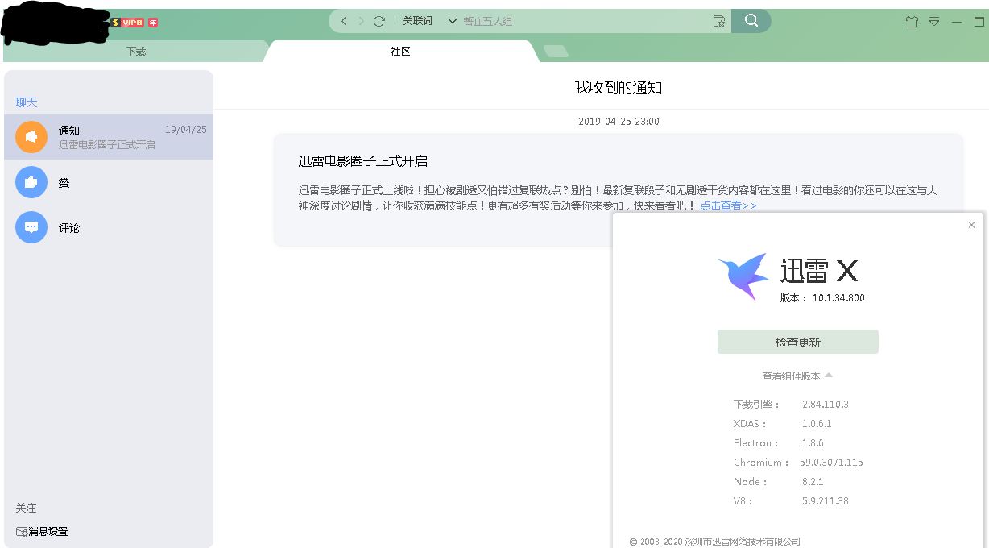The image size is (989, 548).
Task: Click the magnifier search icon
Action: coord(750,21)
